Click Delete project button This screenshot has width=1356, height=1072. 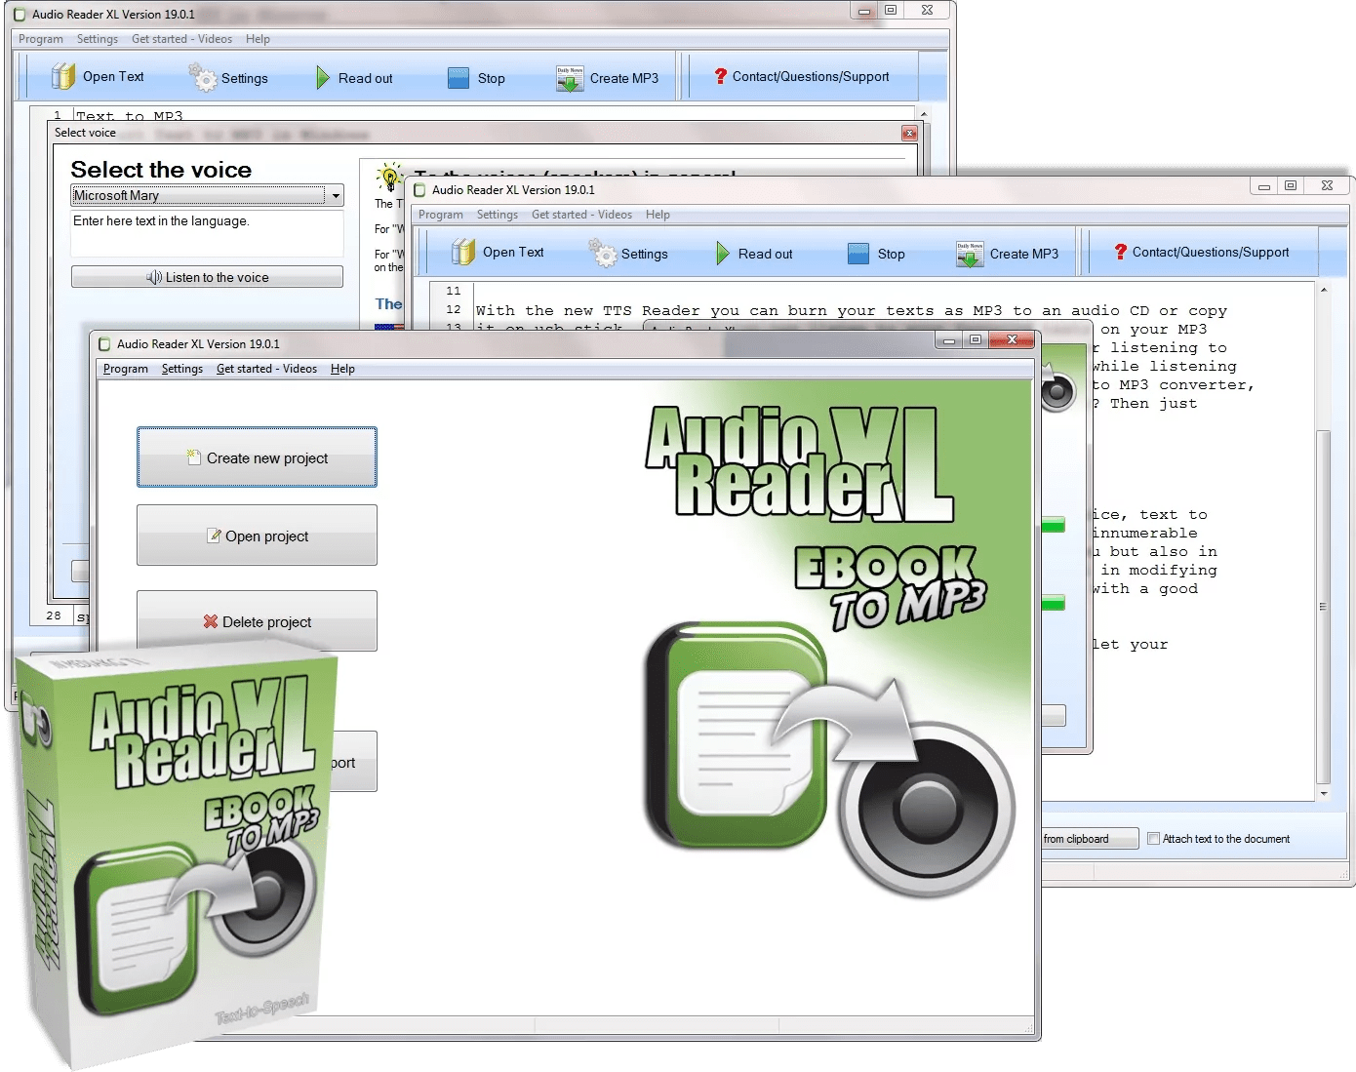pos(257,620)
